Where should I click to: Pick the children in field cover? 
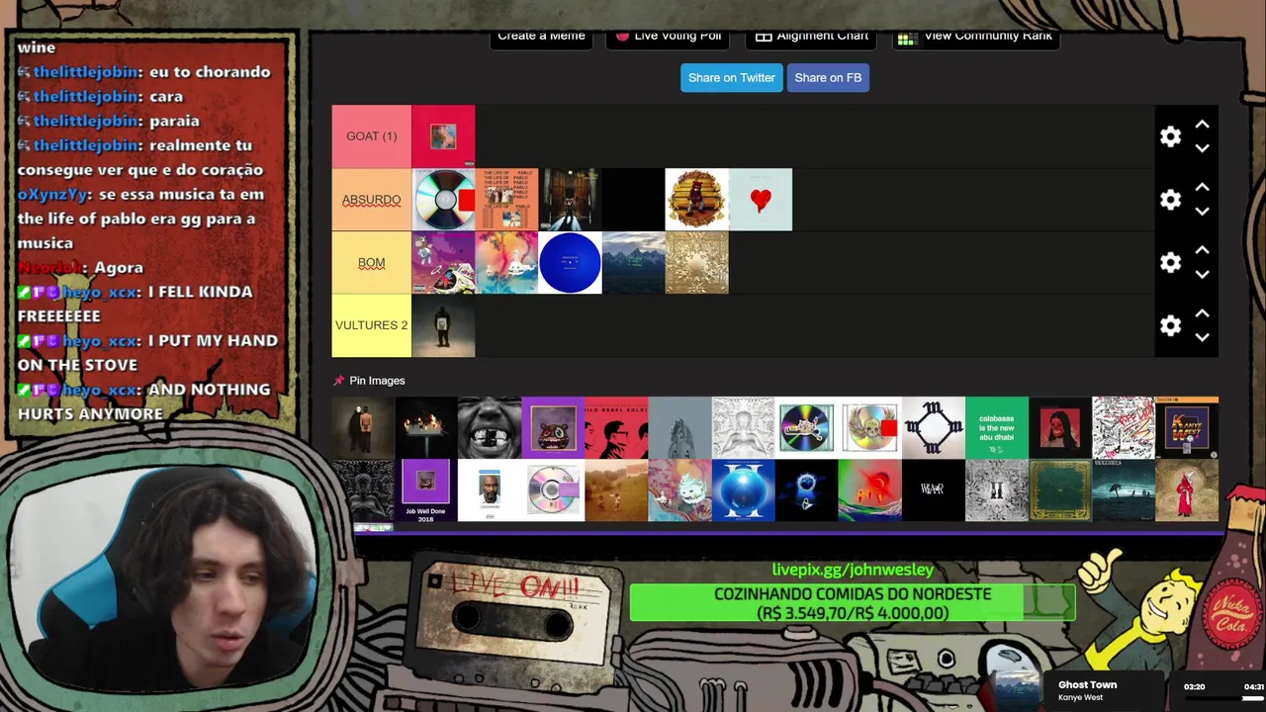[x=616, y=490]
